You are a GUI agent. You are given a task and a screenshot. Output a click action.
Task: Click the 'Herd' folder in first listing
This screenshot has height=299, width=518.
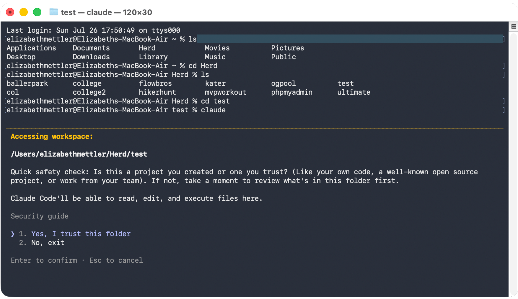[147, 48]
